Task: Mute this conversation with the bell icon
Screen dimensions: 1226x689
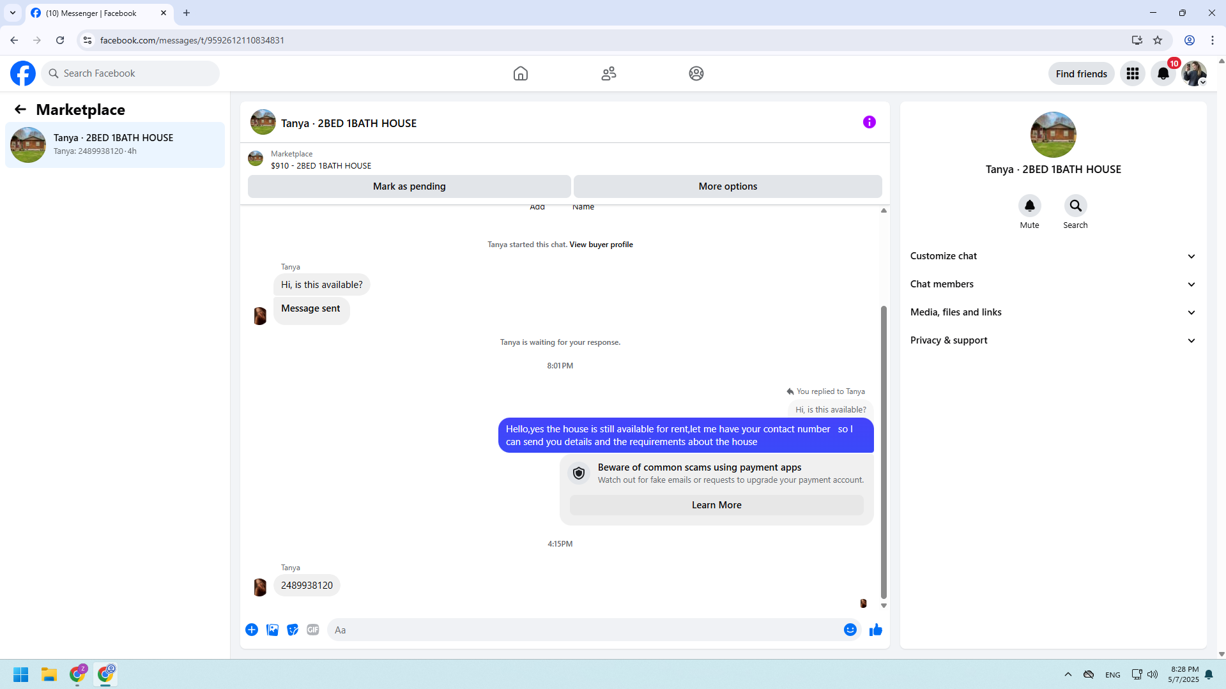Action: pyautogui.click(x=1030, y=206)
